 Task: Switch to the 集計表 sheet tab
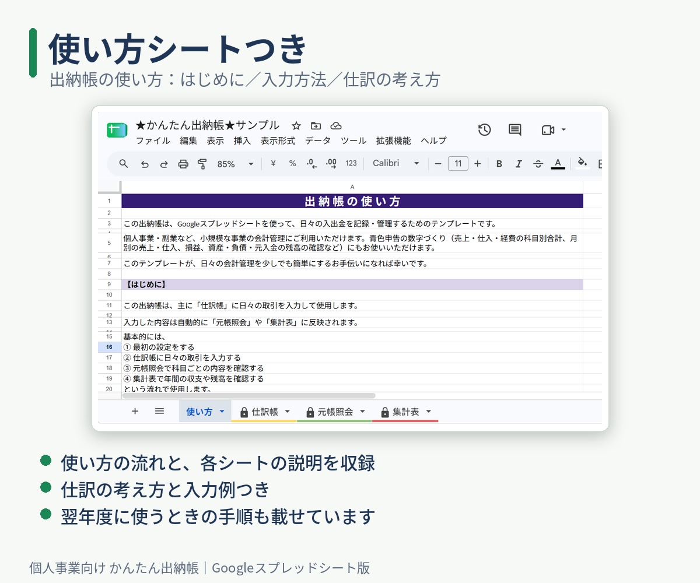405,412
